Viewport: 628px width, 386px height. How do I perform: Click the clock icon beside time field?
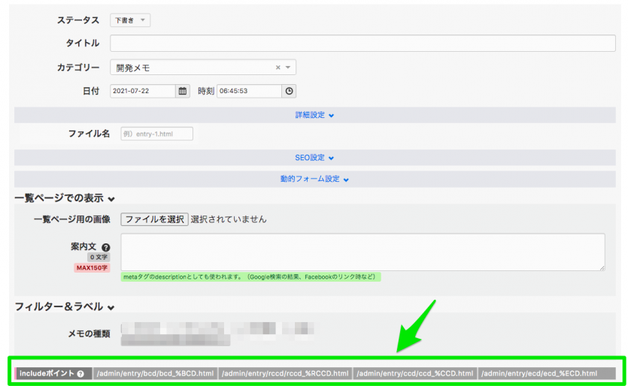[x=289, y=91]
